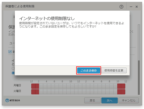The width and height of the screenshot is (144, 109).
Task: Click the 火曜日 row label
Action: (17, 91)
